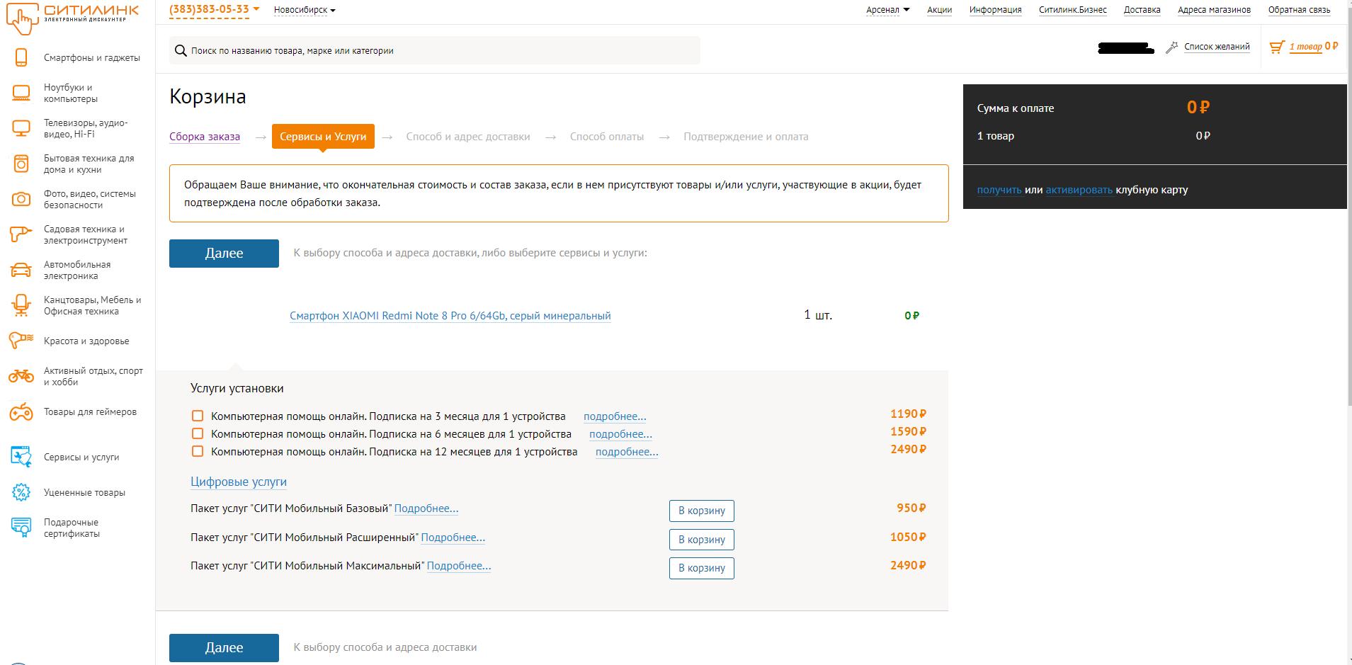Open the Информация top menu item
This screenshot has height=665, width=1352.
pos(995,10)
